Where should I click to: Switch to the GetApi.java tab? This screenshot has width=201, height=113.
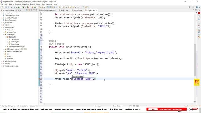pos(63,10)
